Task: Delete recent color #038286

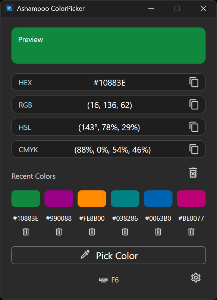Action: (x=125, y=232)
